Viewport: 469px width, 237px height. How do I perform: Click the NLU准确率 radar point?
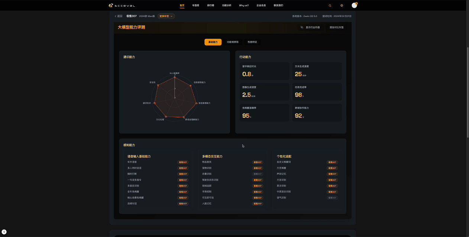(175, 77)
